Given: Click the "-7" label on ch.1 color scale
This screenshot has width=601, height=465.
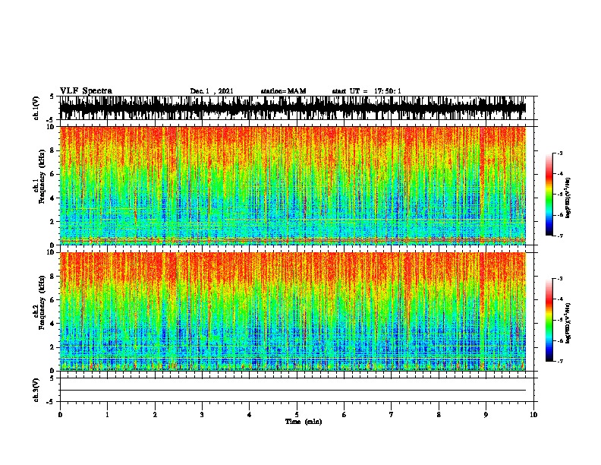Looking at the screenshot, I should 559,236.
